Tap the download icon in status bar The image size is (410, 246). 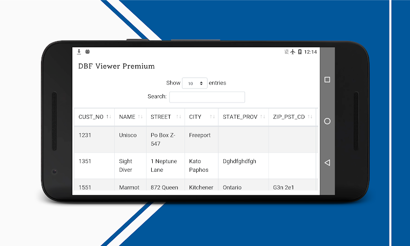(x=79, y=51)
